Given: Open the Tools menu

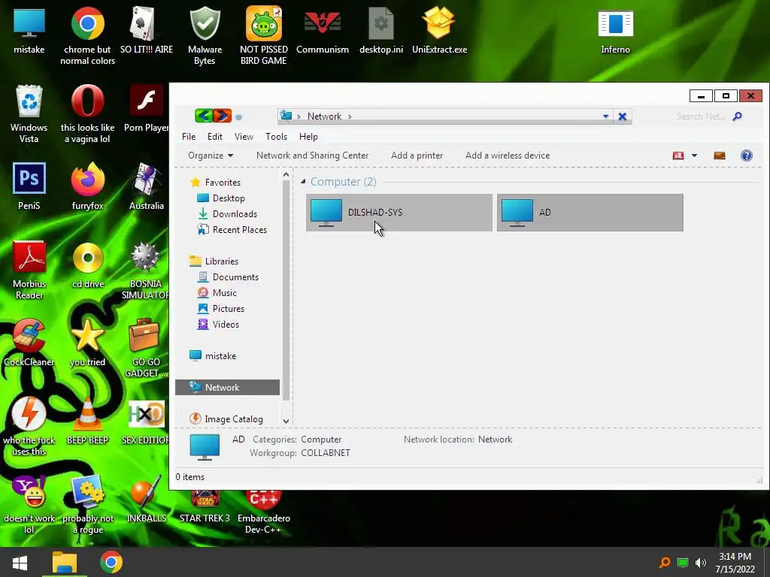Looking at the screenshot, I should tap(276, 137).
